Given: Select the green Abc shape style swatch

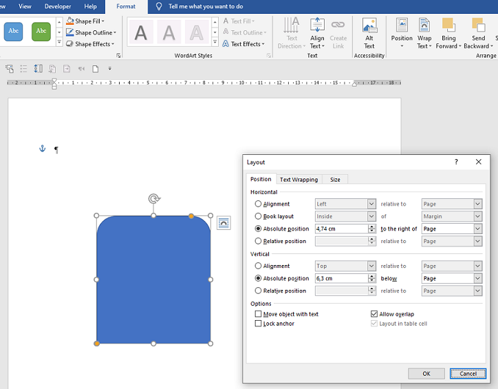Looking at the screenshot, I should tap(41, 31).
